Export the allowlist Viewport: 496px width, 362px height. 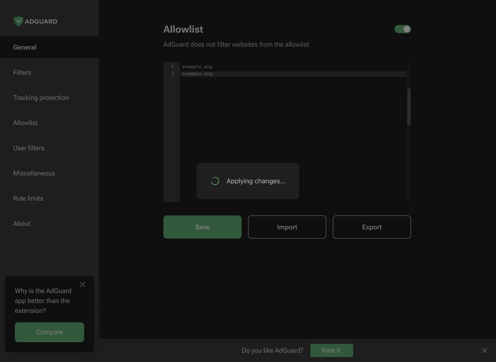[372, 227]
